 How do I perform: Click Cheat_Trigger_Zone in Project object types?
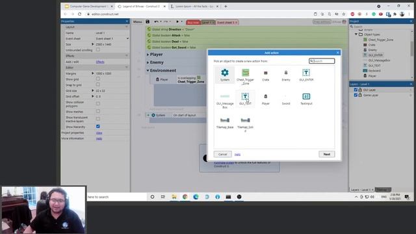(380, 40)
